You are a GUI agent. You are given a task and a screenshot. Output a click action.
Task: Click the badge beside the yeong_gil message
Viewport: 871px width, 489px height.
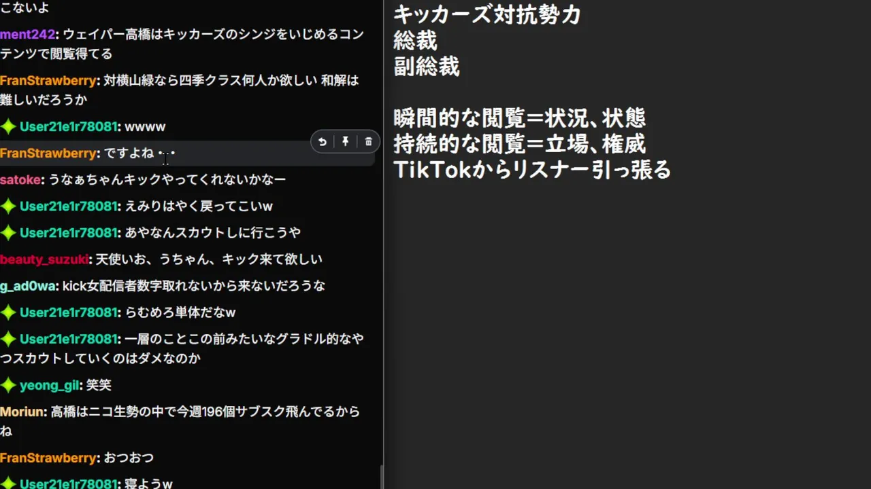click(8, 385)
